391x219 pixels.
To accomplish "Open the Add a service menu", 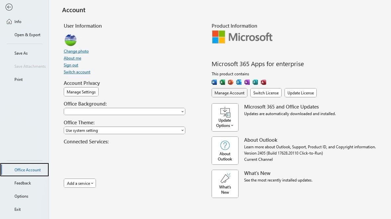I will [x=80, y=183].
